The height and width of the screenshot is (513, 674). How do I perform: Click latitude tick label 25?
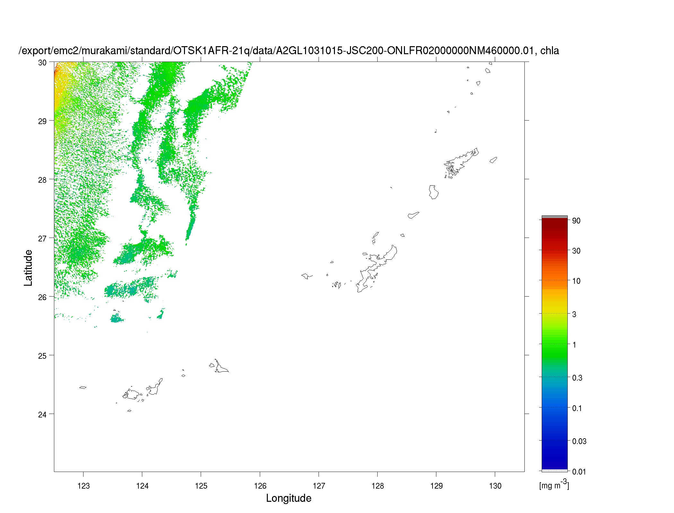pos(42,356)
